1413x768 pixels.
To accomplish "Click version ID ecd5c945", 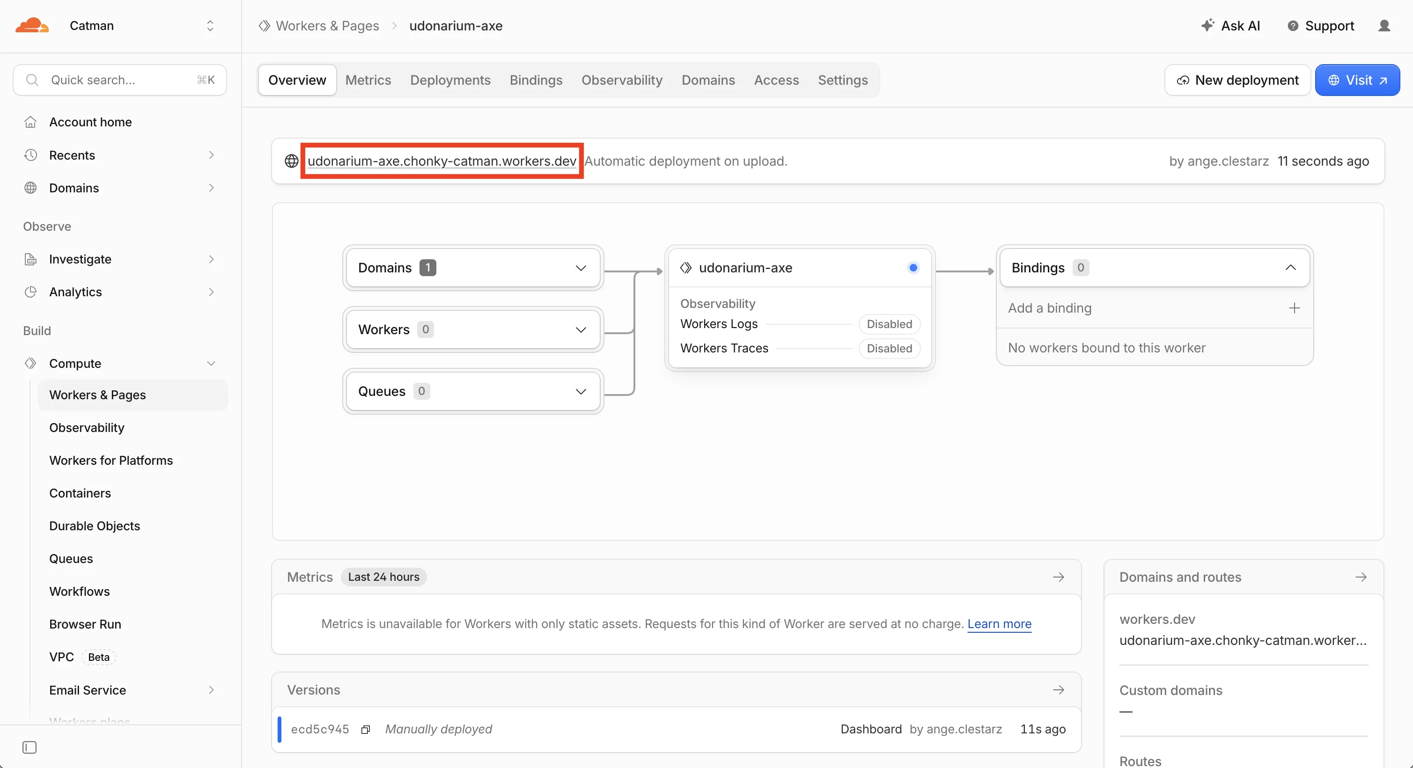I will [320, 730].
